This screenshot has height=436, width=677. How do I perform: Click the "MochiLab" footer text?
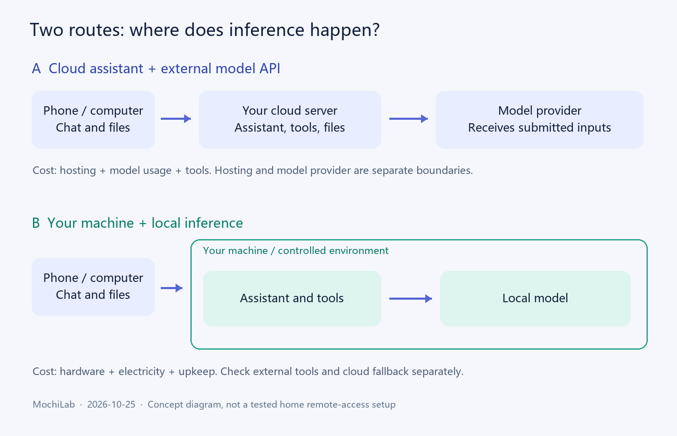point(54,404)
